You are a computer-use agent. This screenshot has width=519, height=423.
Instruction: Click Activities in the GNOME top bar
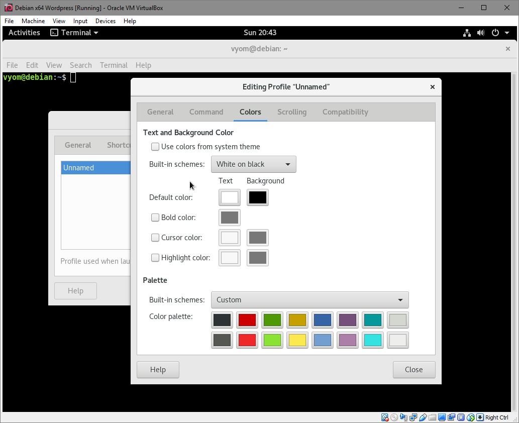coord(24,33)
